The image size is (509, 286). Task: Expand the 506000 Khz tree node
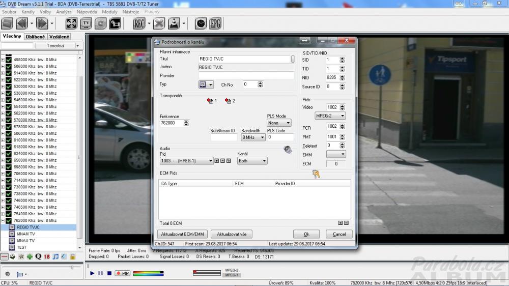pyautogui.click(x=3, y=67)
